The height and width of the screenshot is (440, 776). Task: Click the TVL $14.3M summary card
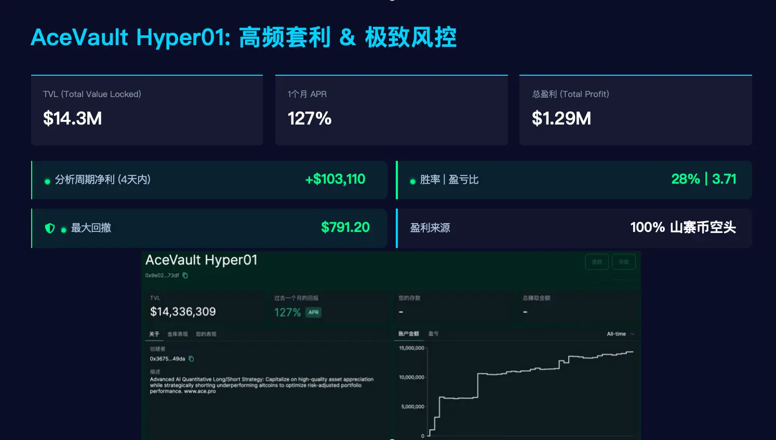[147, 111]
